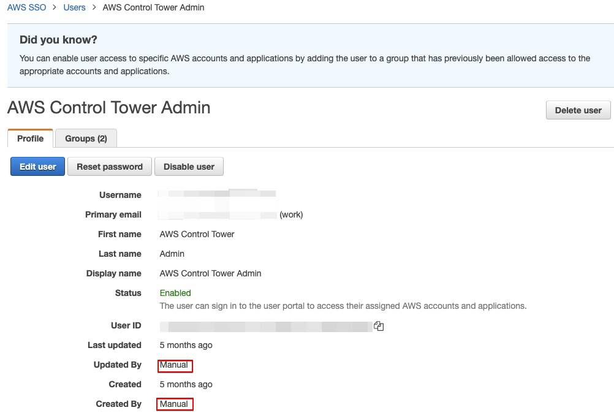Click the green Enabled status text
The height and width of the screenshot is (413, 614).
(175, 293)
